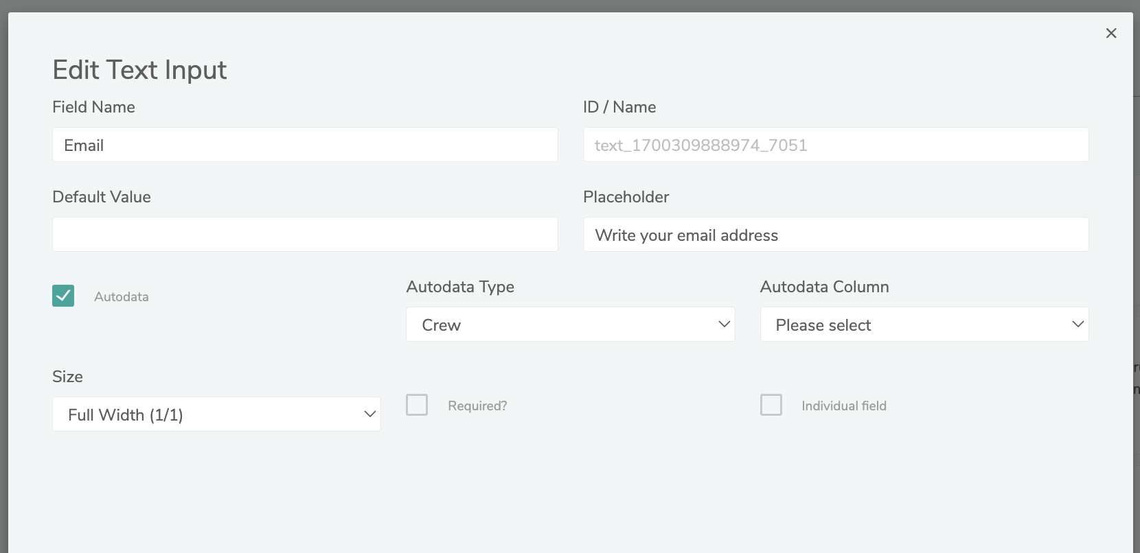
Task: Click the Edit Text Input heading
Action: [x=139, y=70]
